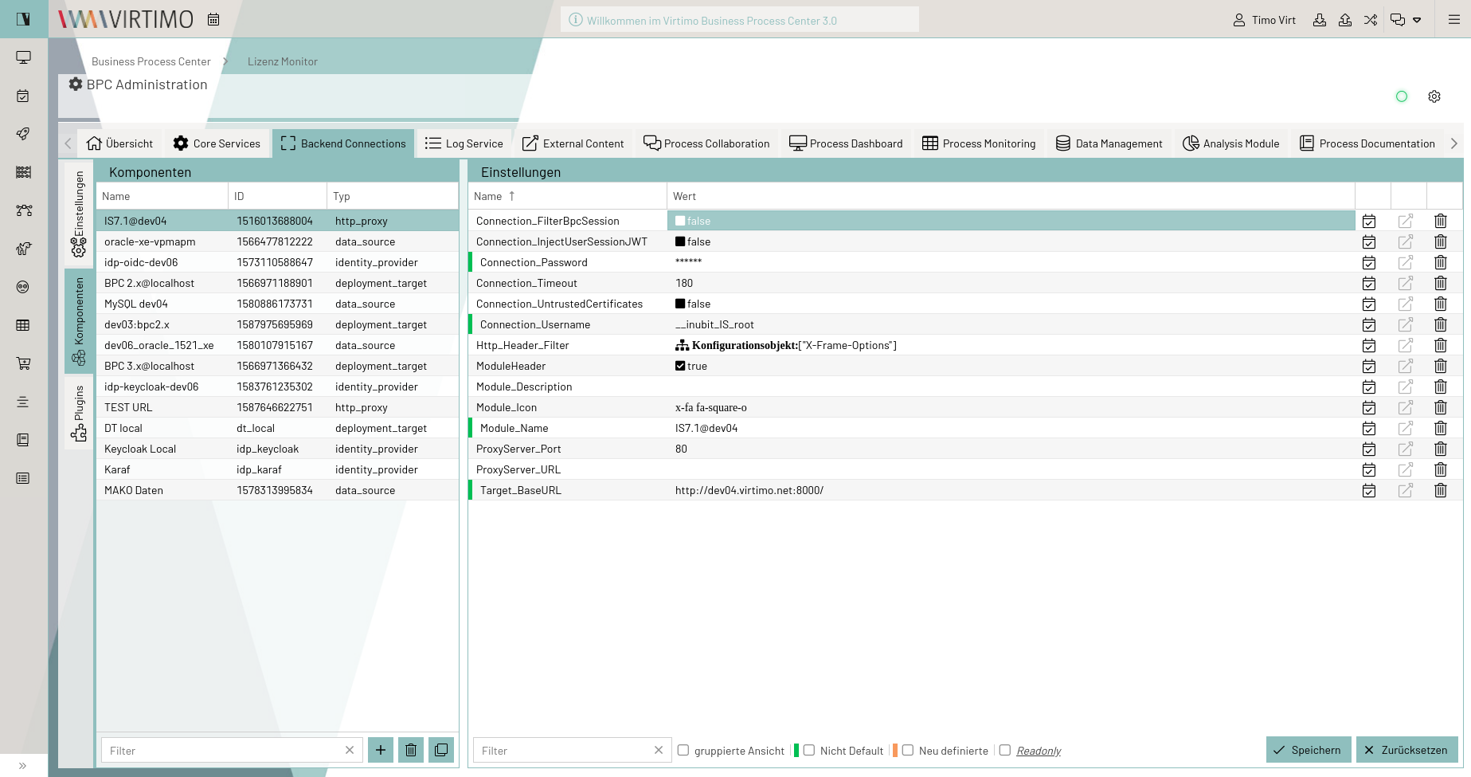
Task: Delete the Connection_FilterBpcSession setting
Action: click(x=1441, y=221)
